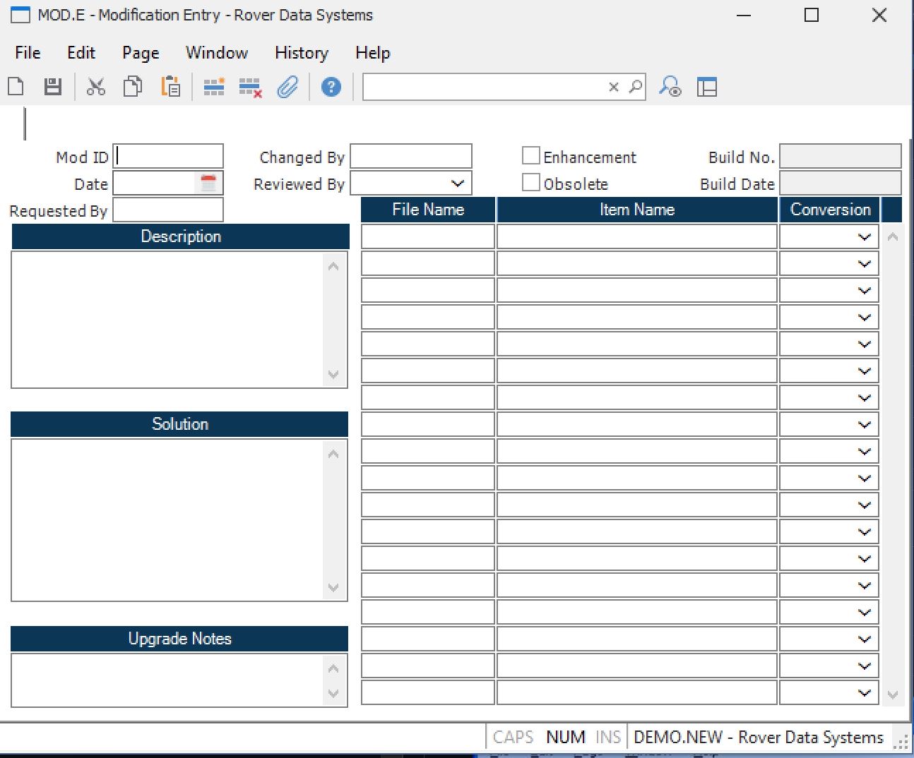Click the Insert row icon
914x758 pixels.
click(213, 87)
